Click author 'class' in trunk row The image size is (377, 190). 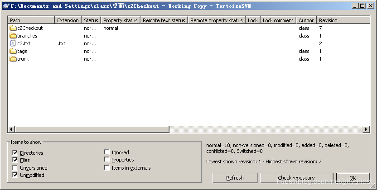(x=304, y=59)
